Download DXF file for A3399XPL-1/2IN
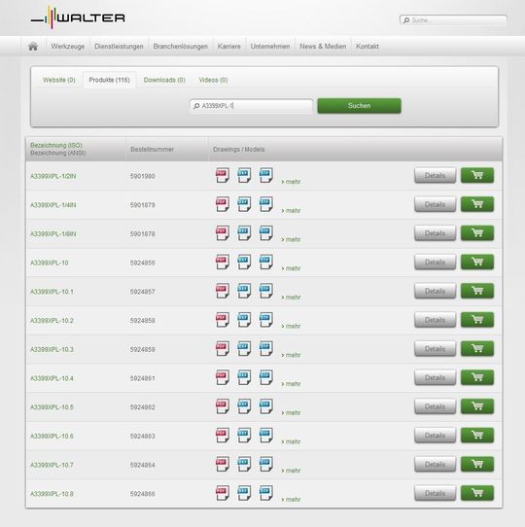 (244, 175)
